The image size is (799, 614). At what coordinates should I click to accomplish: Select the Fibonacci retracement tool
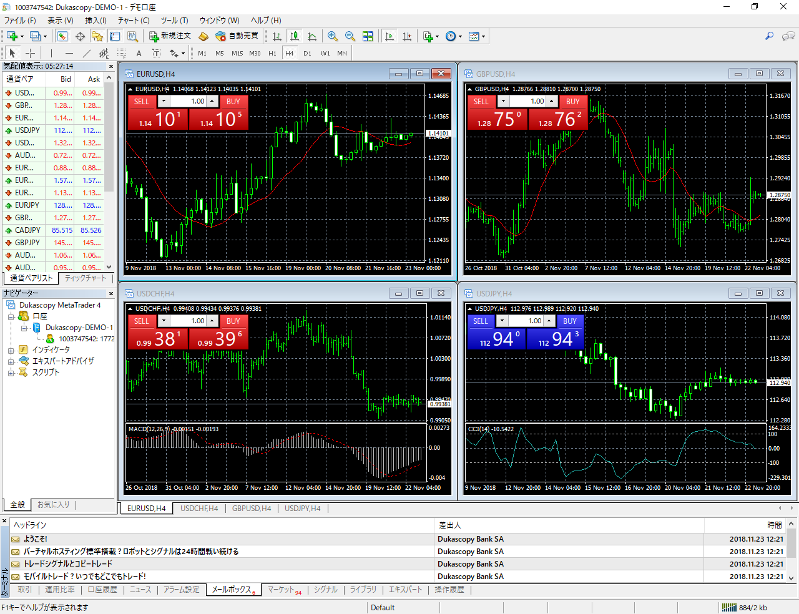tap(122, 53)
